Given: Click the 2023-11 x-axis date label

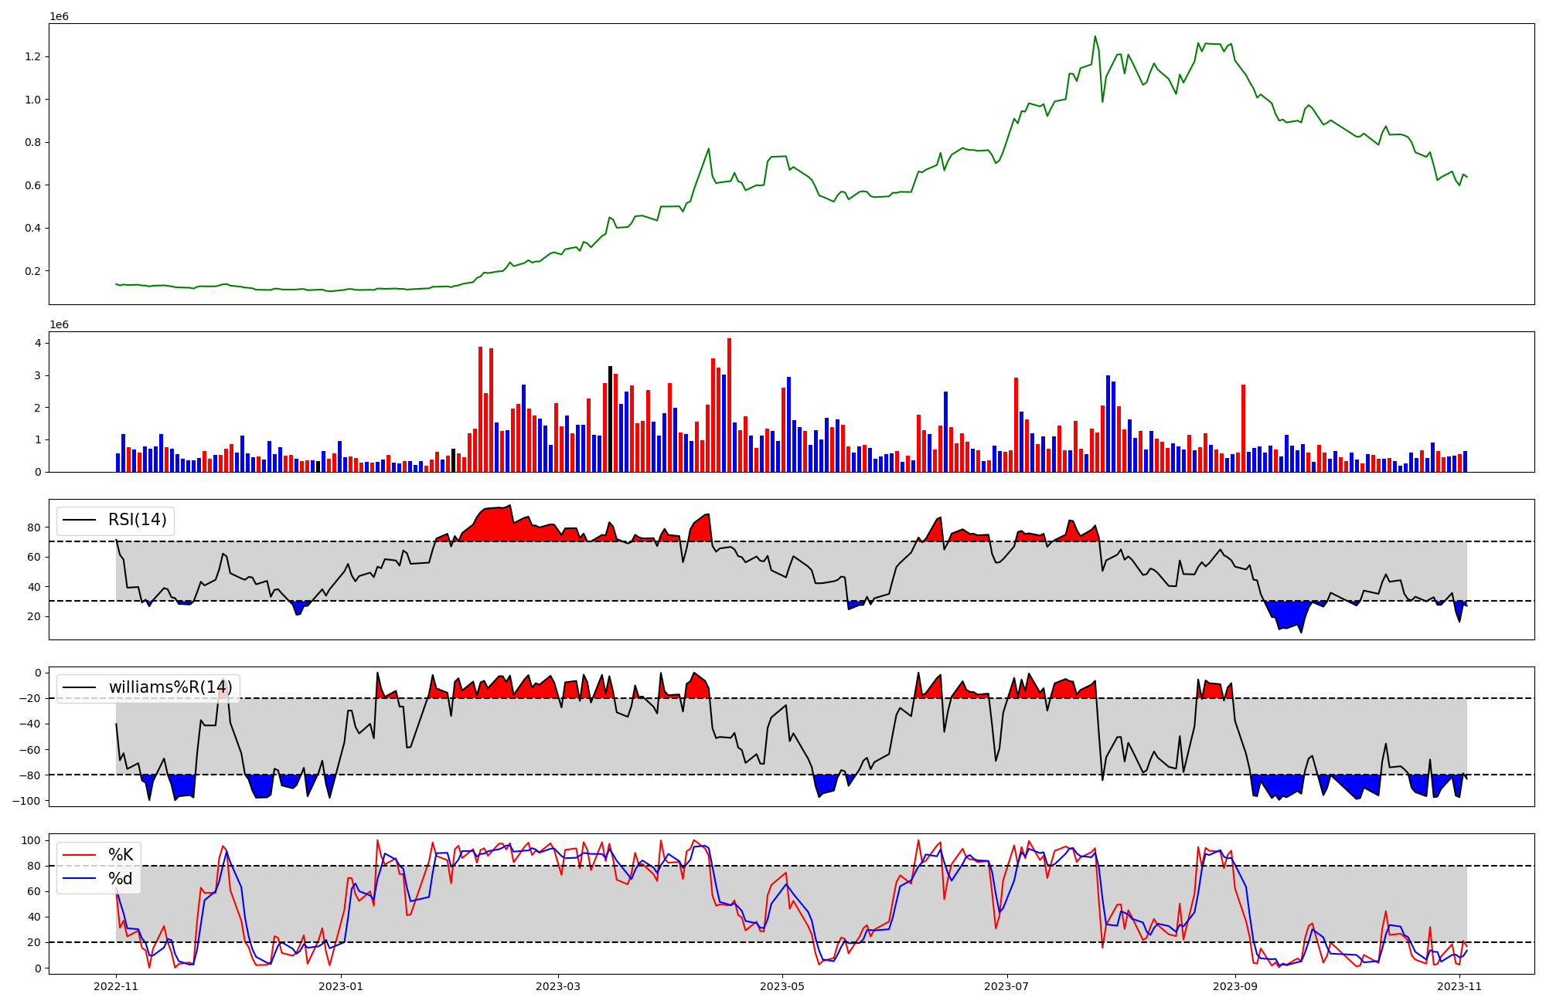Looking at the screenshot, I should (x=1459, y=986).
